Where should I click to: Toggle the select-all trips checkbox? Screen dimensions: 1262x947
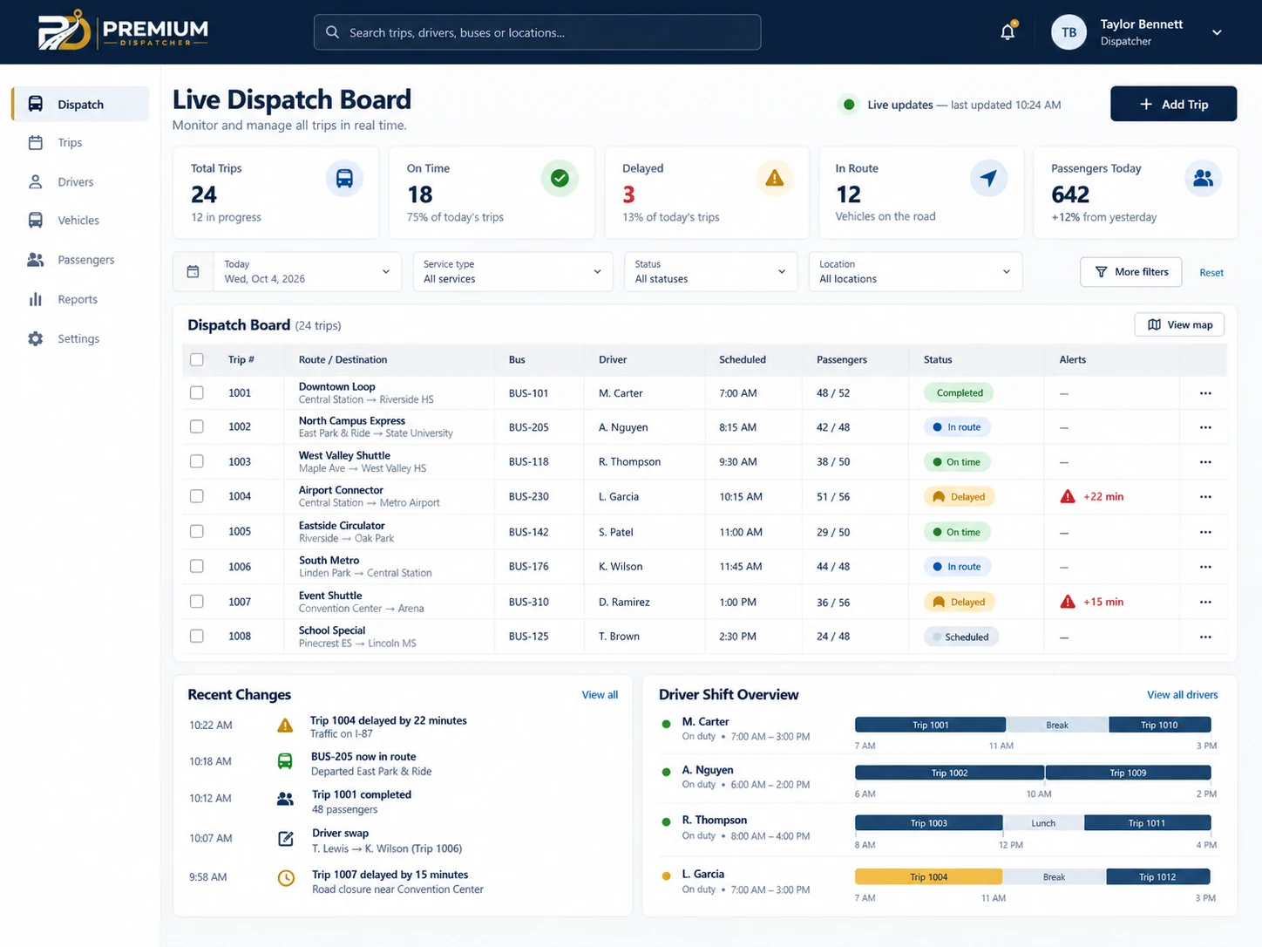click(197, 359)
